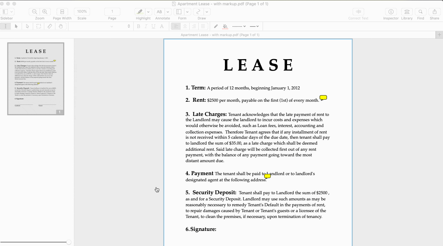Click the fill color paint bucket swatch
The width and height of the screenshot is (443, 246).
225,27
